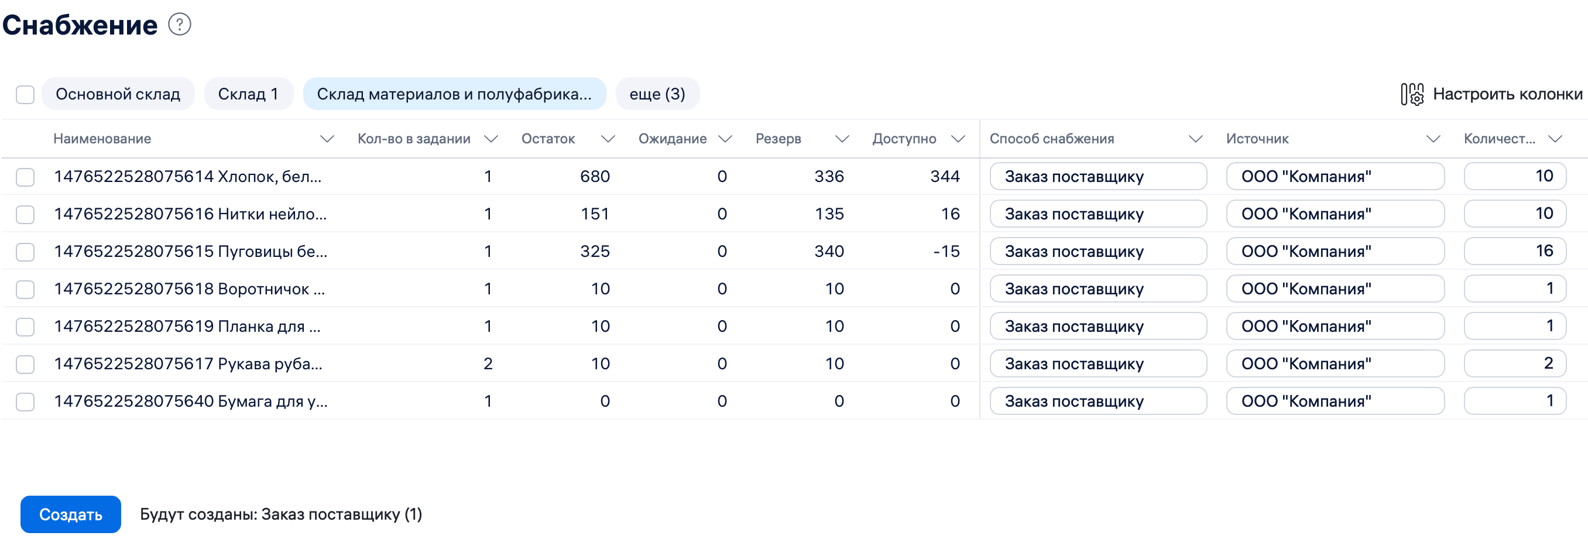Check the Хлопок row checkbox
Viewport: 1588px width, 546px height.
[25, 177]
